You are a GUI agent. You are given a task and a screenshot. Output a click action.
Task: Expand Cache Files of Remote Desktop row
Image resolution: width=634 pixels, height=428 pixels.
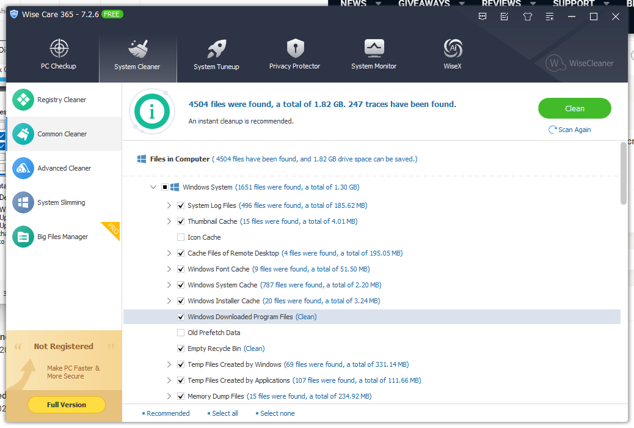(x=169, y=253)
